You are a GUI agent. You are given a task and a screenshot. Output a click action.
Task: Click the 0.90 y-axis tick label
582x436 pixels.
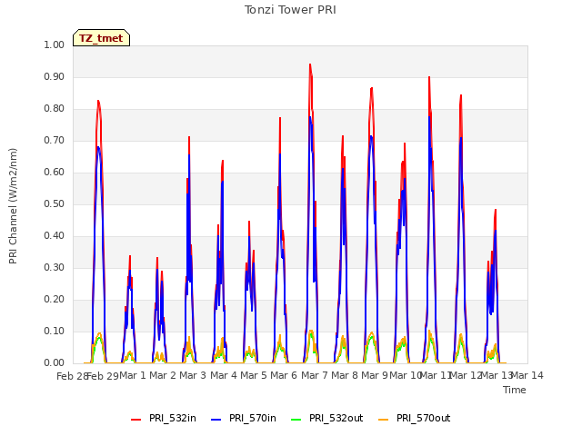tap(55, 76)
